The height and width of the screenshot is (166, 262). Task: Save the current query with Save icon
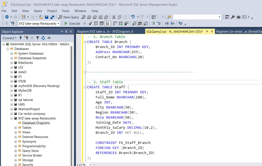[x=46, y=17]
